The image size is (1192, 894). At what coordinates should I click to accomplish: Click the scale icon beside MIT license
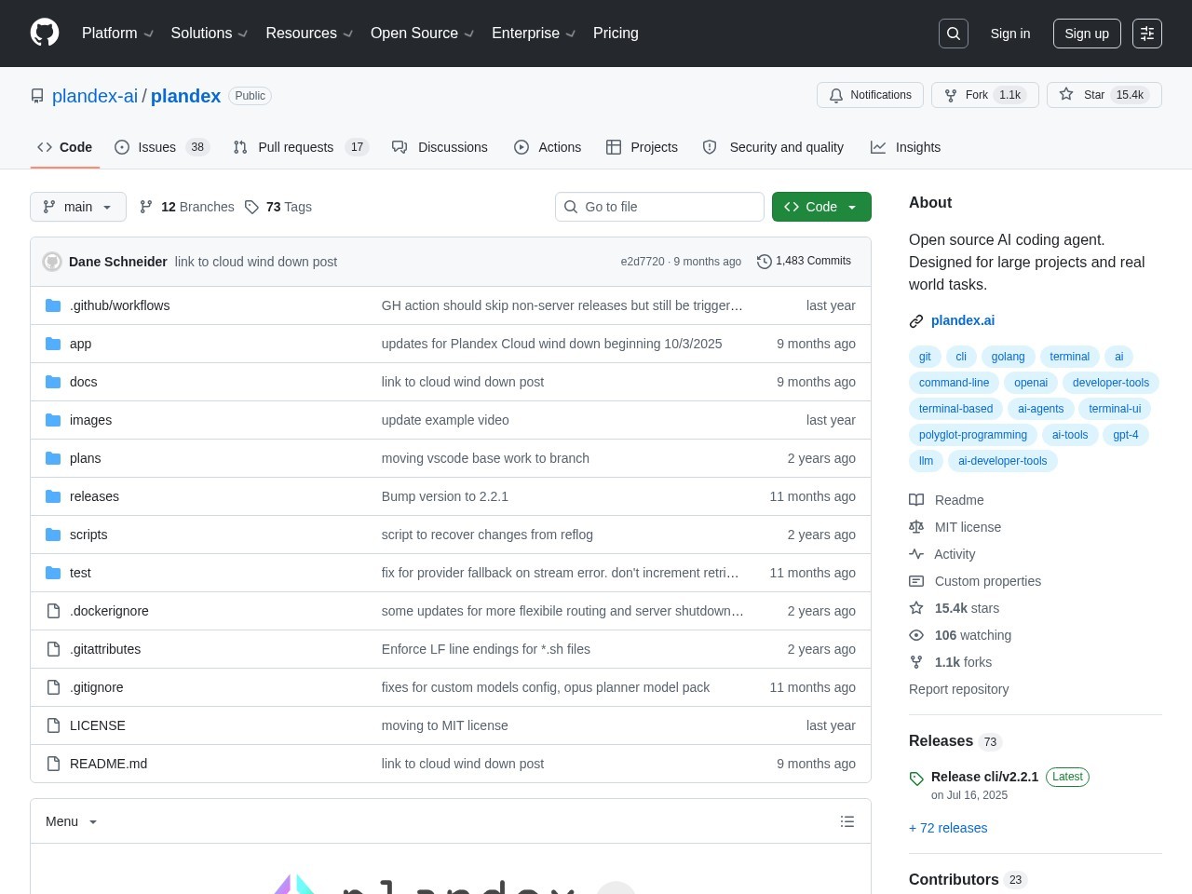coord(916,527)
